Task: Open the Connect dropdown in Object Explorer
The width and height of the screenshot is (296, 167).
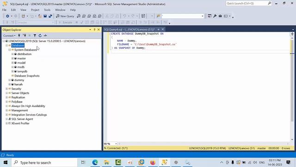Action: pyautogui.click(x=9, y=35)
